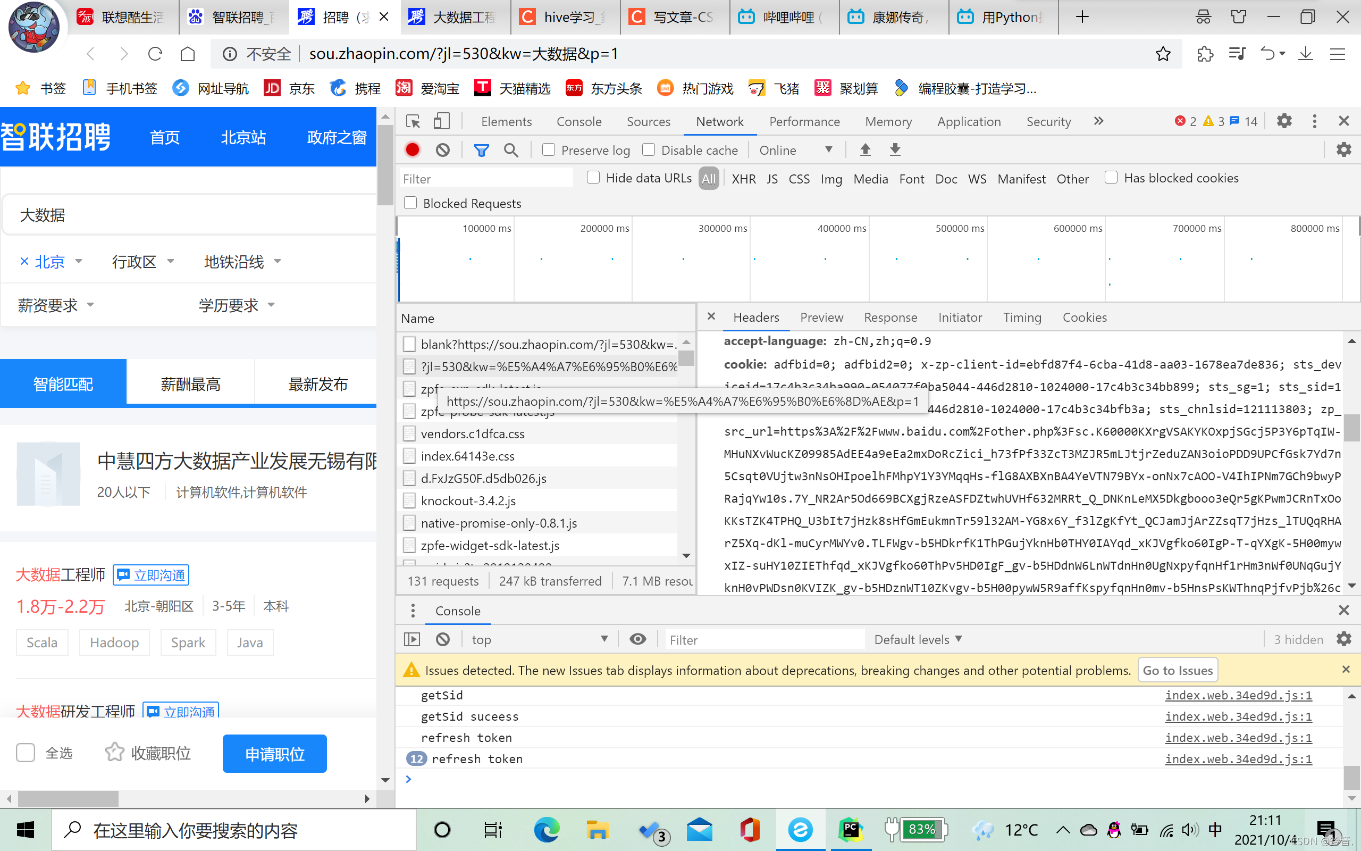Click the network Filter input field
The image size is (1361, 851).
[486, 178]
